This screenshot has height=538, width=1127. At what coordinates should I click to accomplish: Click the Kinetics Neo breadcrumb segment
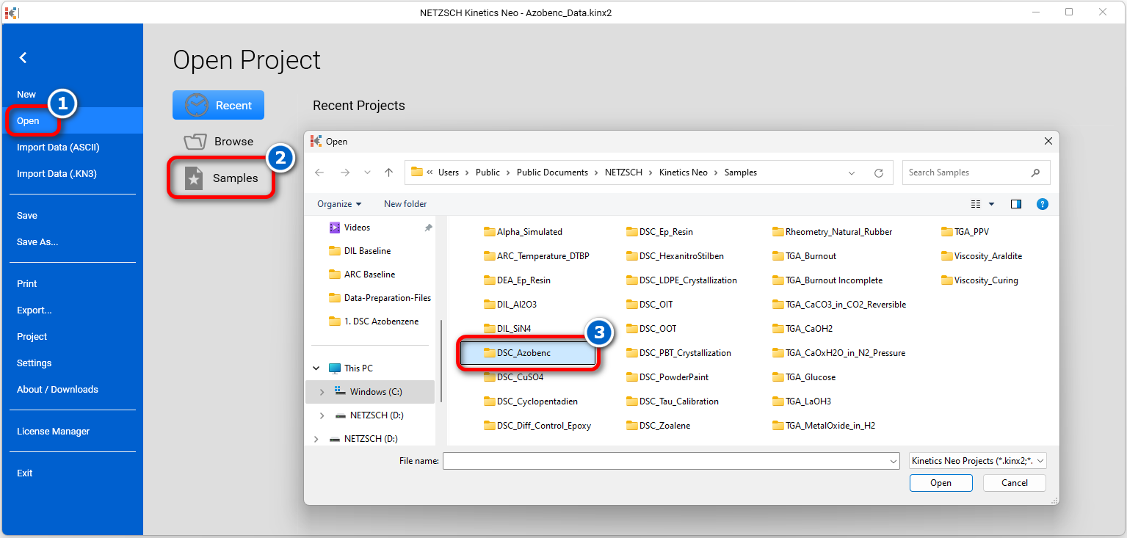tap(684, 172)
